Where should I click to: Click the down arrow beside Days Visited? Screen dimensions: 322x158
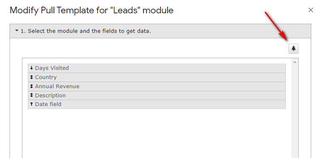tap(32, 68)
